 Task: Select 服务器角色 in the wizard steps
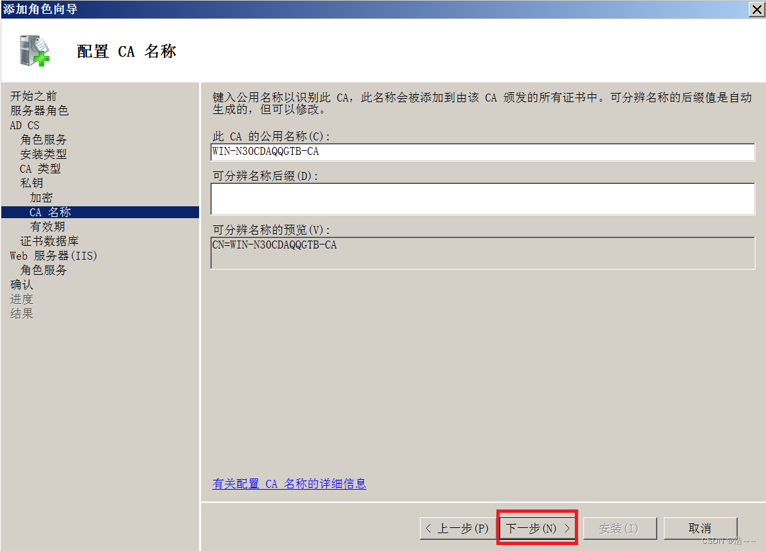(x=39, y=111)
